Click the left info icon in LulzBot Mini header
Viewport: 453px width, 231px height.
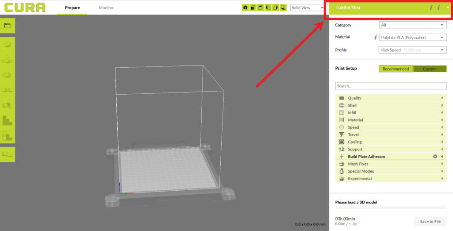point(431,8)
